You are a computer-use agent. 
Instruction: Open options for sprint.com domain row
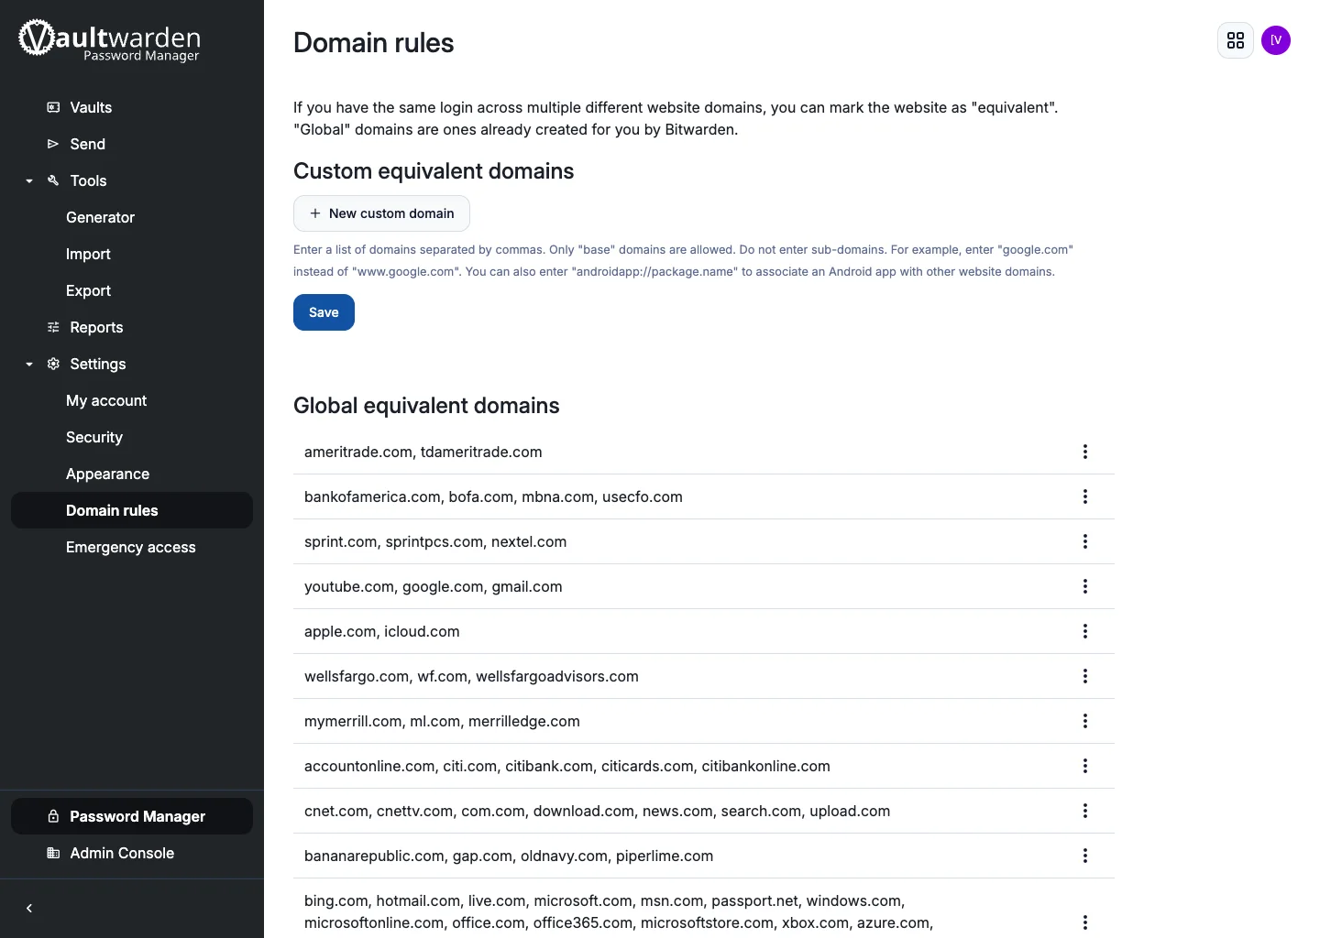pyautogui.click(x=1085, y=541)
